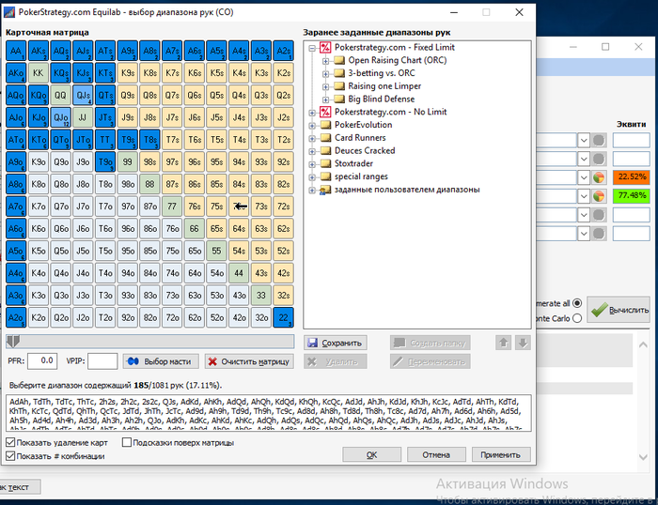Click the main window scrollbar down arrow
Screen dimensions: 658x505
coord(643,457)
